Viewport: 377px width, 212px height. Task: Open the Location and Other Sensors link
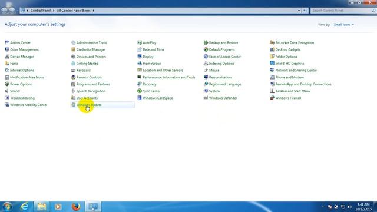point(163,71)
